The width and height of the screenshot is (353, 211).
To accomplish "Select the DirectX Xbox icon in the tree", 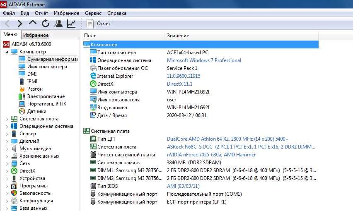I will pyautogui.click(x=14, y=171).
